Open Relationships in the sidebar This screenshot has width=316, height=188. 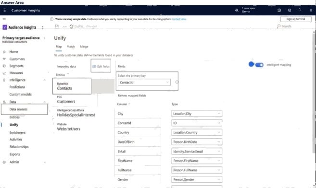[19, 147]
